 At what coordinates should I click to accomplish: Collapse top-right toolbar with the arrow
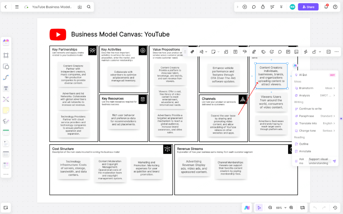click(x=237, y=7)
